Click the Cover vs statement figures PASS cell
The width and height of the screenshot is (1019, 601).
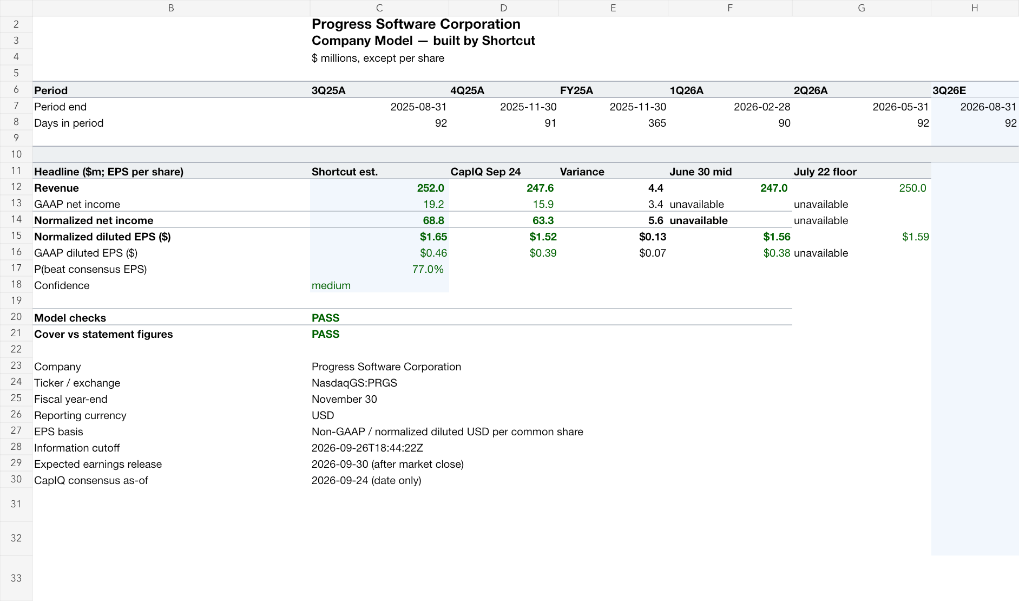click(x=326, y=334)
